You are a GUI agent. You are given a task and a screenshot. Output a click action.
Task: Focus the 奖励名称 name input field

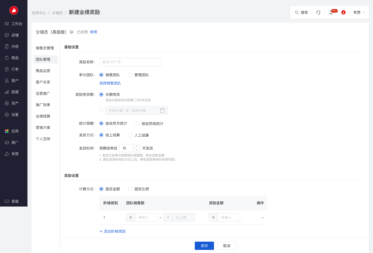tap(130, 62)
